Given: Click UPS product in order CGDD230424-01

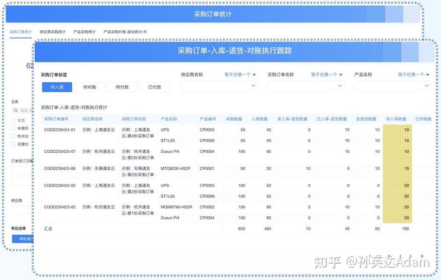Looking at the screenshot, I should (x=165, y=130).
